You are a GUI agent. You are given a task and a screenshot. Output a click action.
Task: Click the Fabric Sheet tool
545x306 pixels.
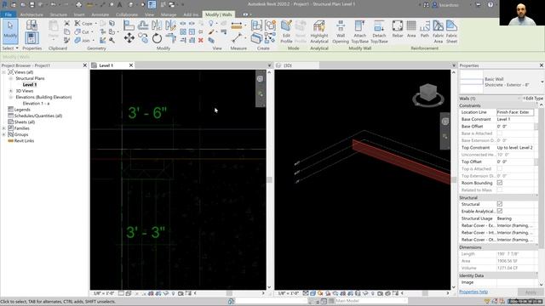click(451, 31)
